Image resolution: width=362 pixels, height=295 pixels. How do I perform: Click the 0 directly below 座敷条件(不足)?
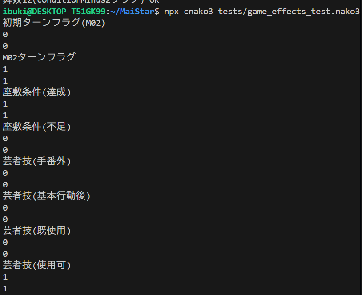[x=5, y=139]
